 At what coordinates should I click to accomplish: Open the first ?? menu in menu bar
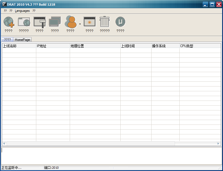(x=5, y=11)
